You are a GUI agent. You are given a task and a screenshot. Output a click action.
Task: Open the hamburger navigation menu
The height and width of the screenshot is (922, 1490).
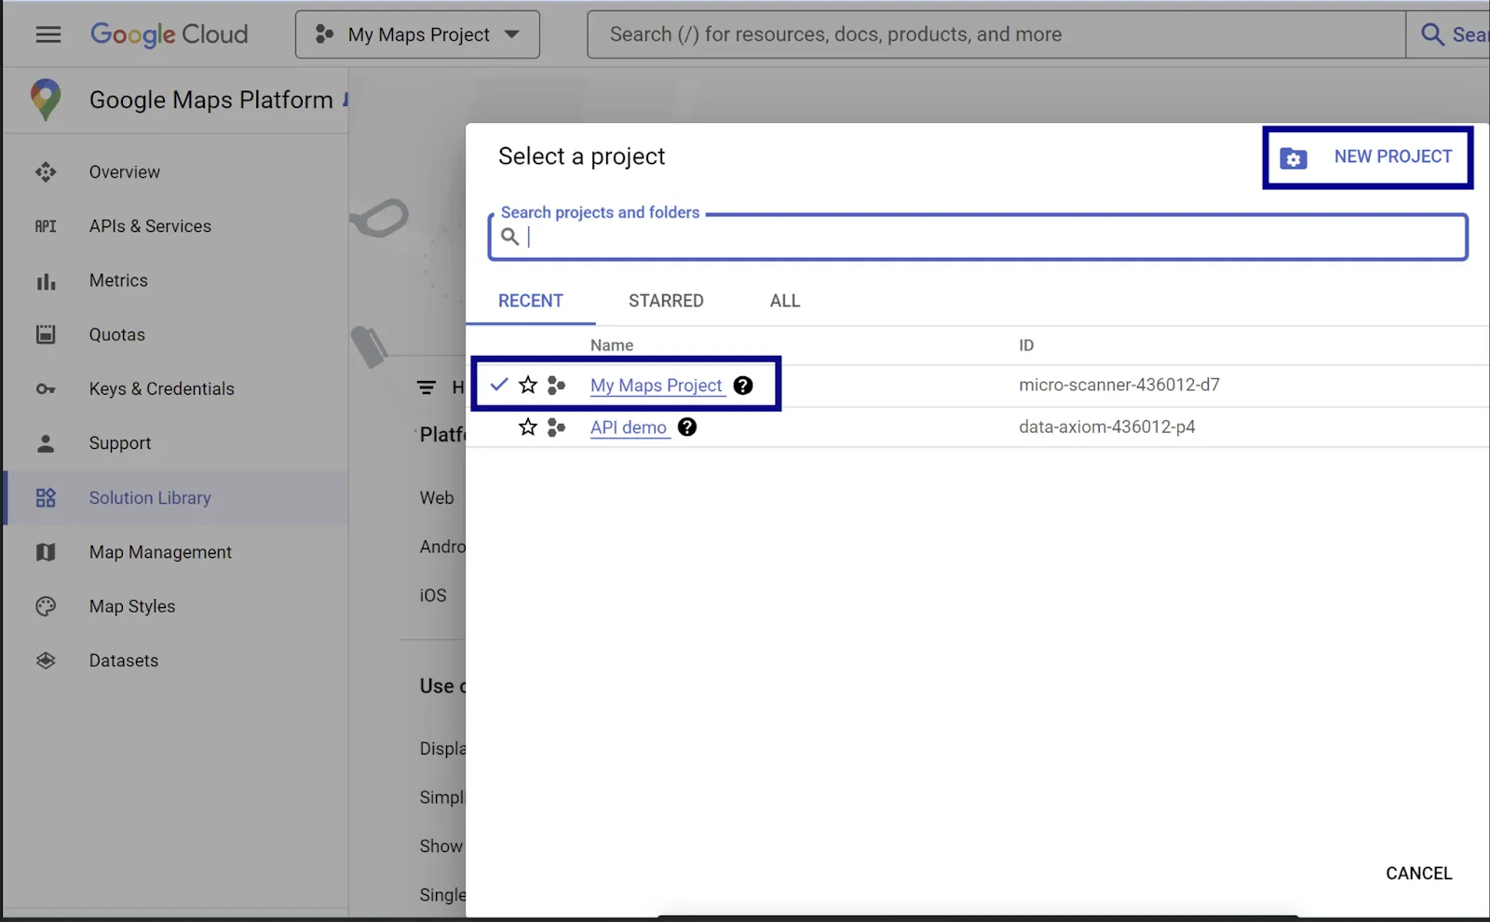click(48, 34)
